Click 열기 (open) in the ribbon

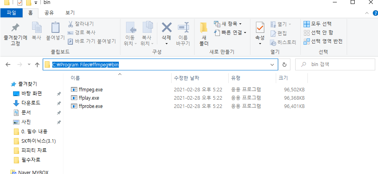point(281,24)
